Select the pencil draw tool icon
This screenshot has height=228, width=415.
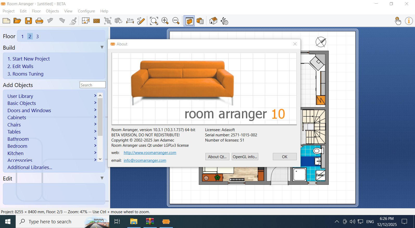pos(141,21)
